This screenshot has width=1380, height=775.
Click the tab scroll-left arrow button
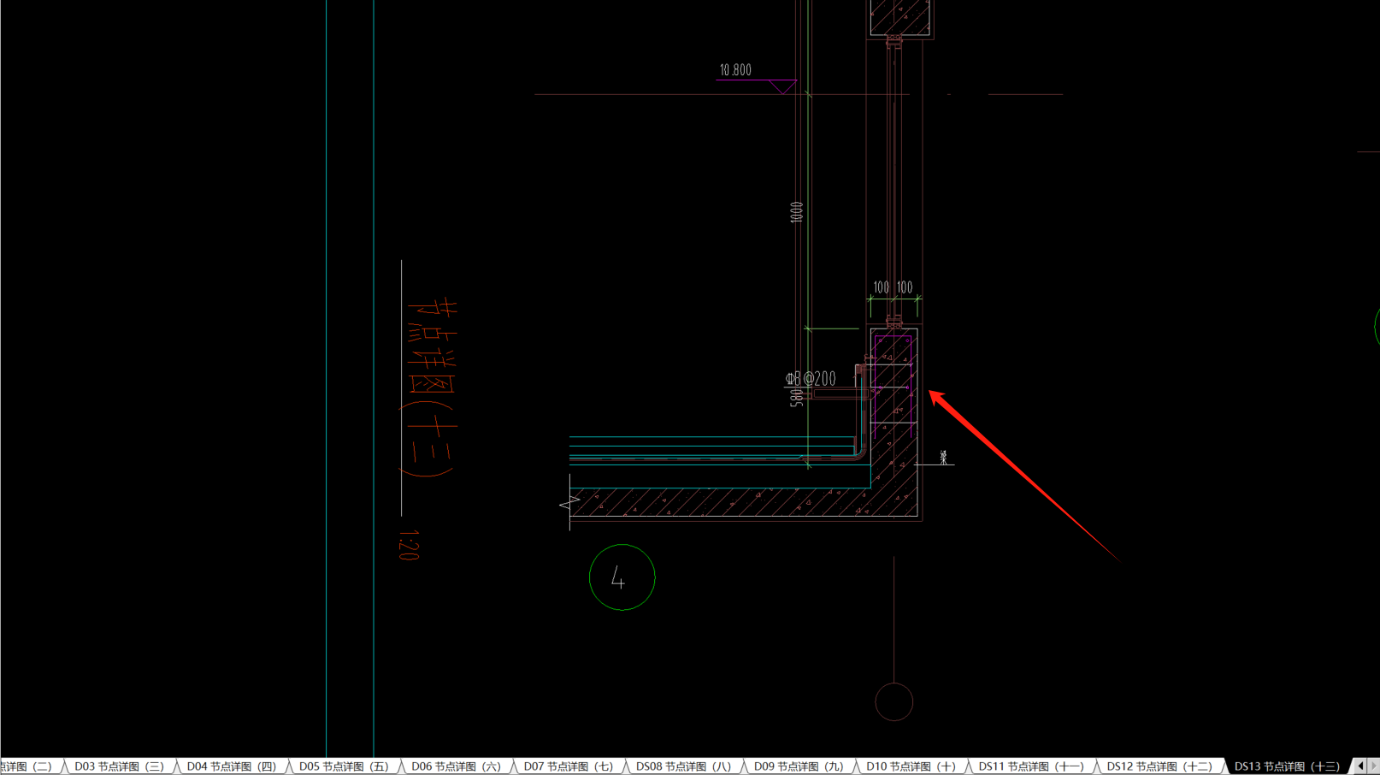point(1360,766)
